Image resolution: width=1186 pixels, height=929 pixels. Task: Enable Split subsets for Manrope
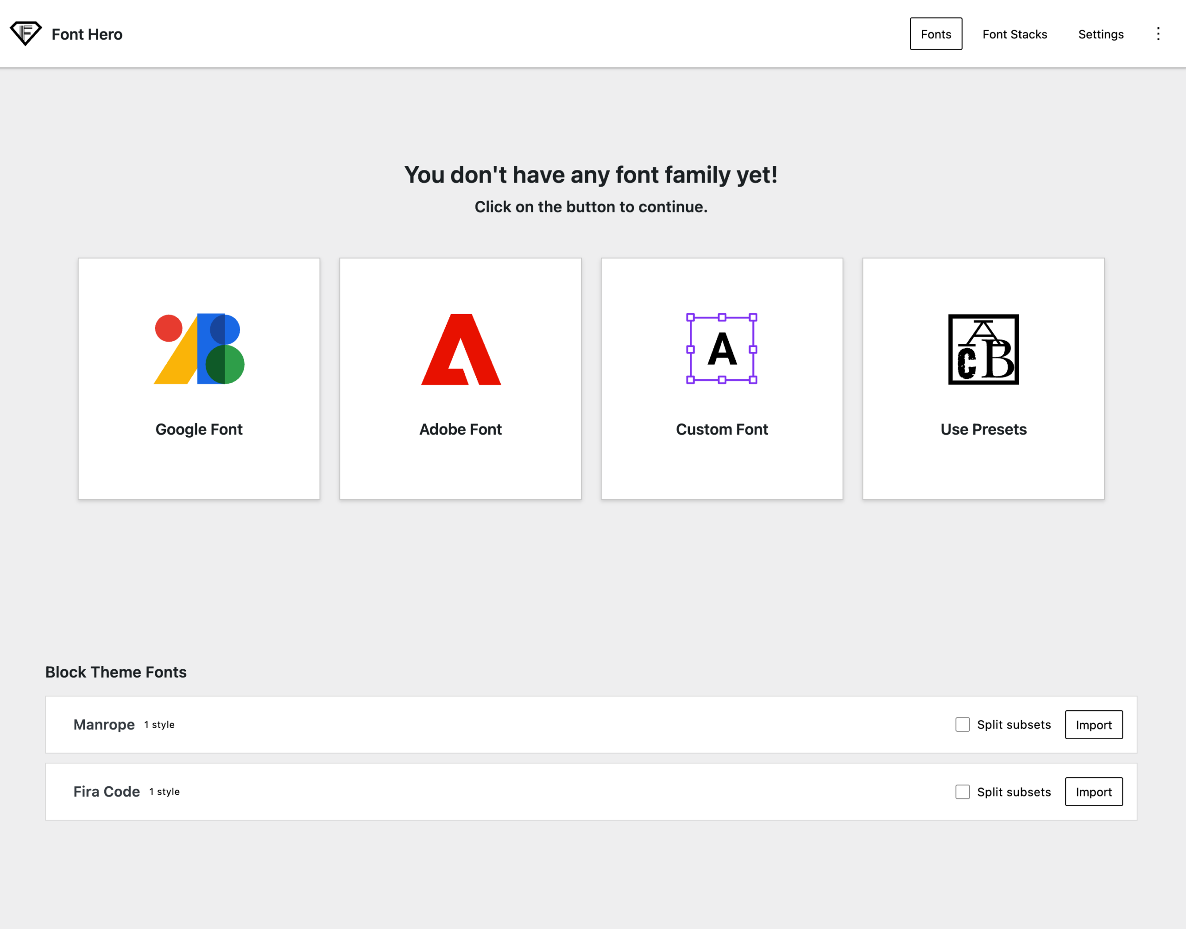962,724
